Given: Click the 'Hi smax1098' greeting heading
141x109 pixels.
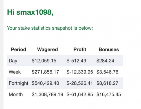Looking at the screenshot, I should click(x=30, y=12).
